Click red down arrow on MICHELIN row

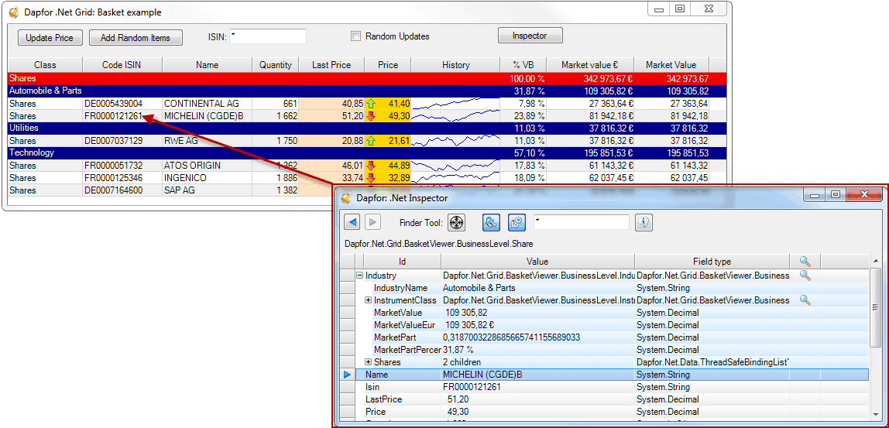click(372, 116)
